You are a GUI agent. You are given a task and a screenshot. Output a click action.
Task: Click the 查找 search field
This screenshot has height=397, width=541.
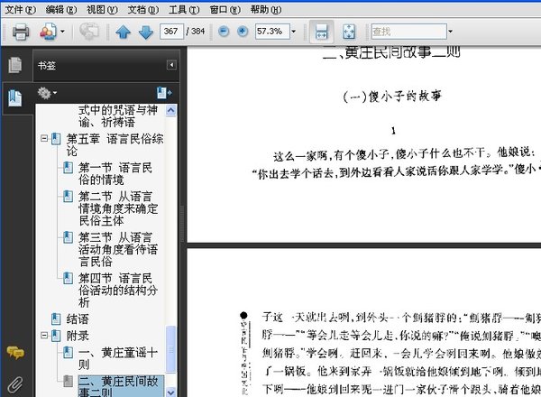[x=408, y=32]
